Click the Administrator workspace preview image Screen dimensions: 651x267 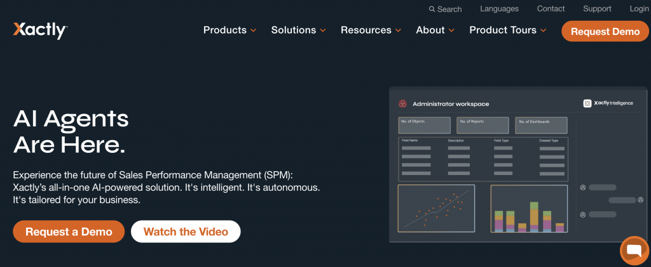pyautogui.click(x=518, y=164)
